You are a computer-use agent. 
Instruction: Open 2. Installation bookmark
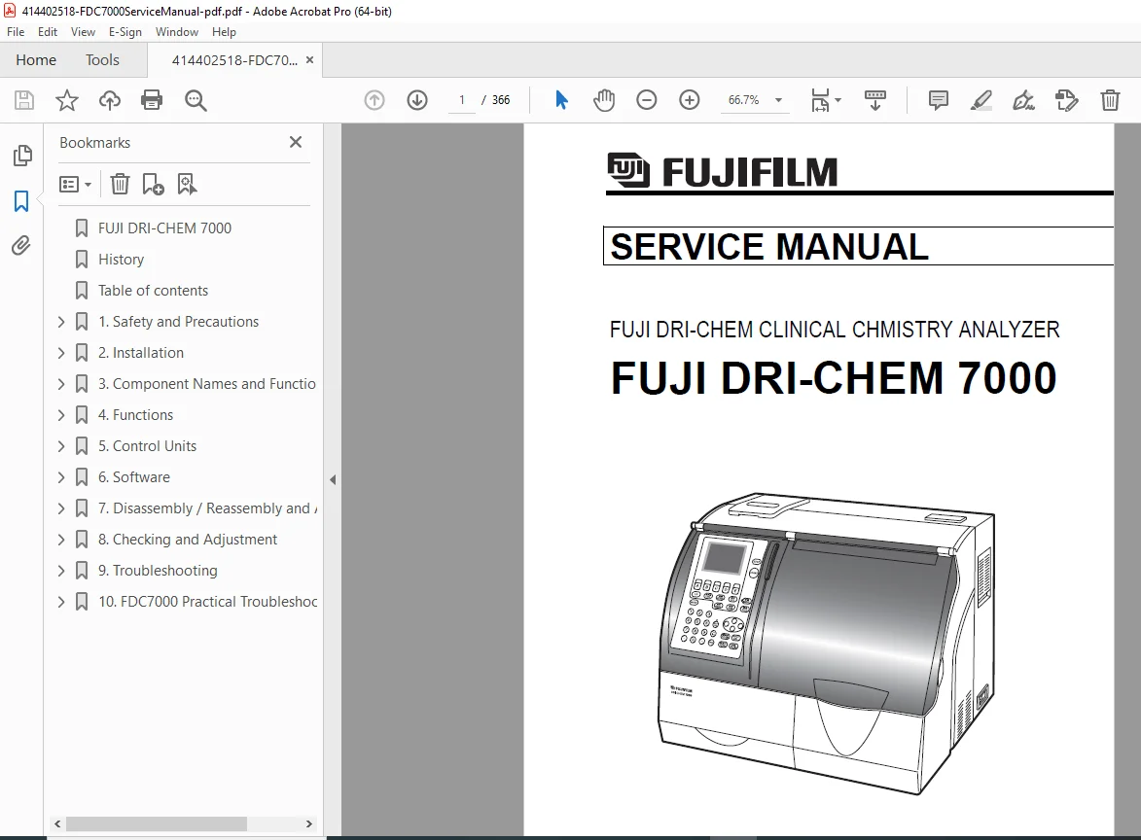coord(141,353)
